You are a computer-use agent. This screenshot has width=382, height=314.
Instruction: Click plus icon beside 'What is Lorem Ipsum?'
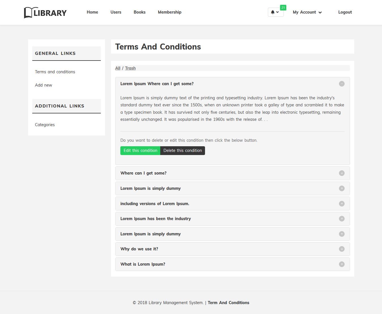point(342,264)
